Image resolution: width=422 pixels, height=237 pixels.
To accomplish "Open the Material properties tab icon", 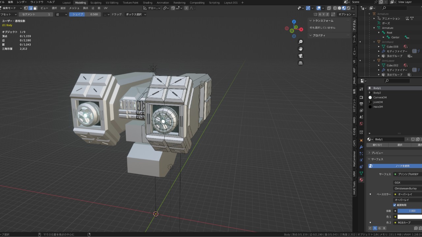I will (x=361, y=180).
